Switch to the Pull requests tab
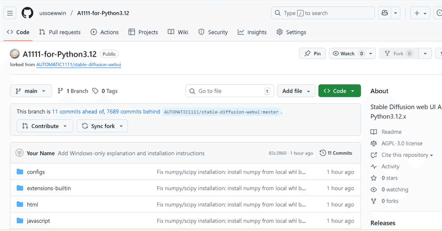Image resolution: width=442 pixels, height=231 pixels. pyautogui.click(x=60, y=32)
